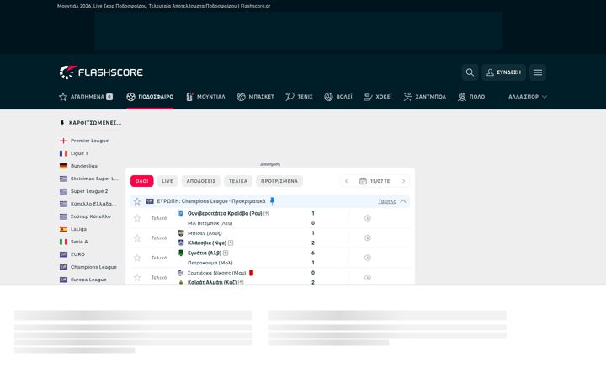
Task: Open the ΒΟΛΕΪ sport tab
Action: pos(338,97)
